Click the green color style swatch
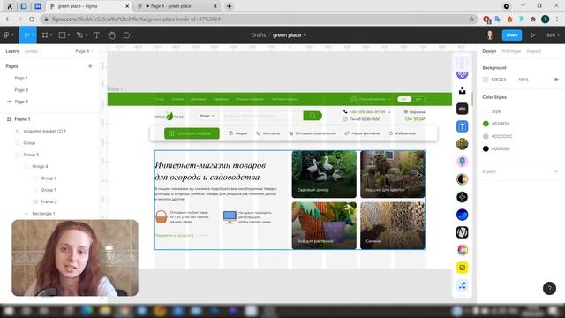Image resolution: width=565 pixels, height=318 pixels. coord(486,124)
